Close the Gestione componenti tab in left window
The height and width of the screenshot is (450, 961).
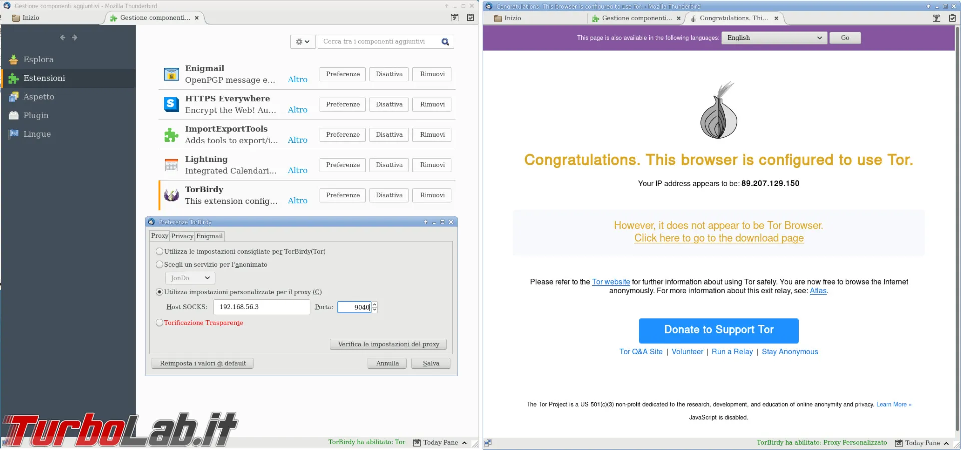click(x=197, y=18)
